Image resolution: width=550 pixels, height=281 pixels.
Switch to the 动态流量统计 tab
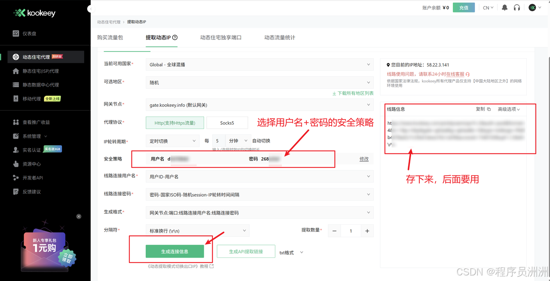(x=280, y=38)
